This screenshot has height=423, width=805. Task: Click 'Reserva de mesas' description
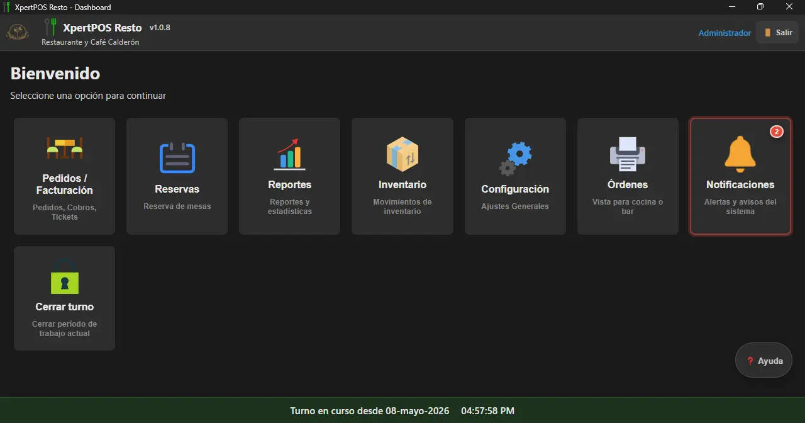(x=177, y=206)
